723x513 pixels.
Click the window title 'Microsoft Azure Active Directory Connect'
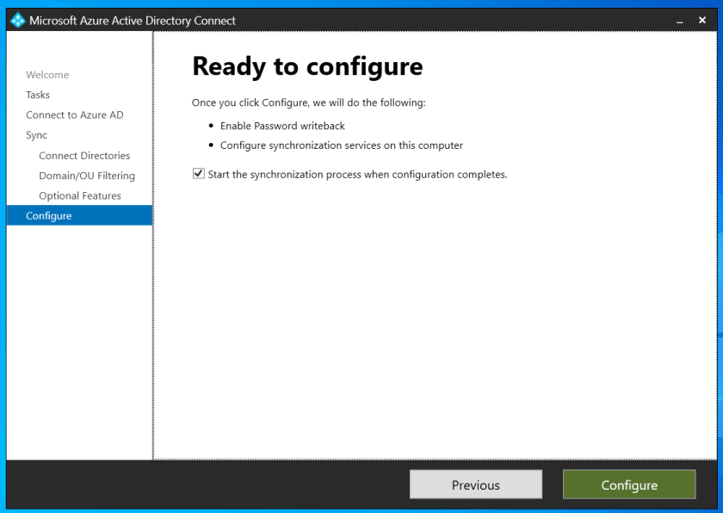pos(133,21)
